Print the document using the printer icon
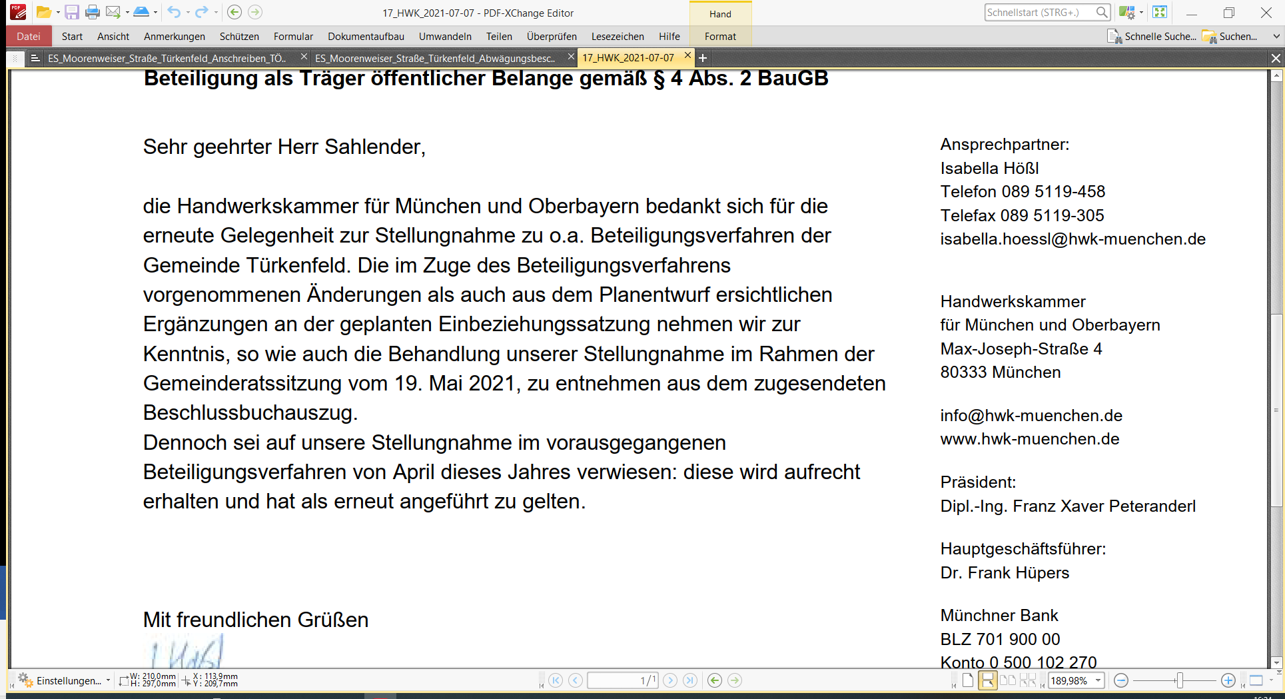1285x699 pixels. coord(93,12)
